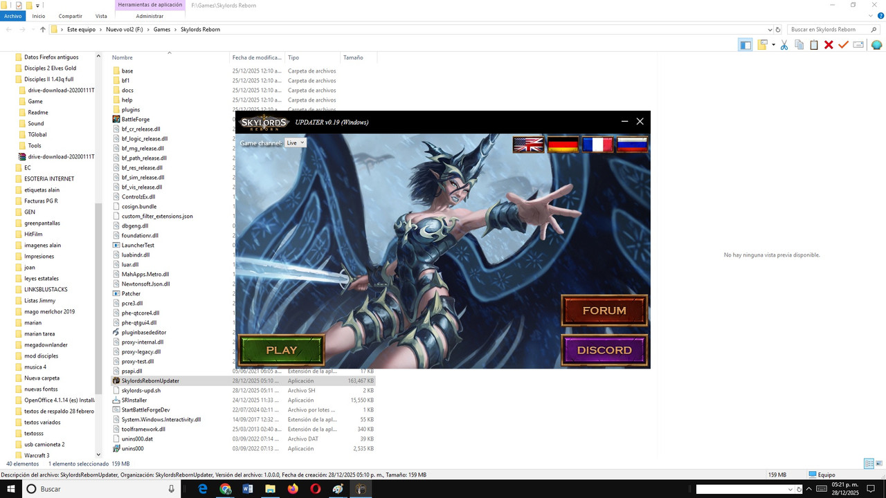Switch to the Inicio ribbon tab
Viewport: 886px width, 498px height.
[x=39, y=16]
